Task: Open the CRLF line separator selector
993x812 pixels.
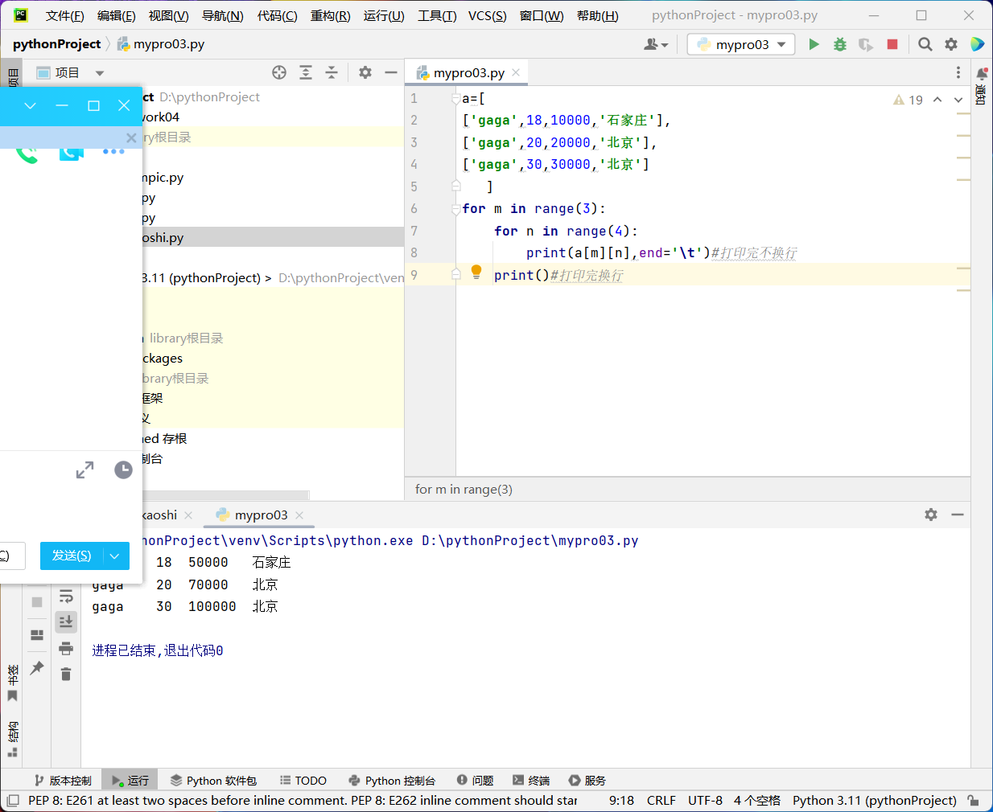Action: (661, 801)
